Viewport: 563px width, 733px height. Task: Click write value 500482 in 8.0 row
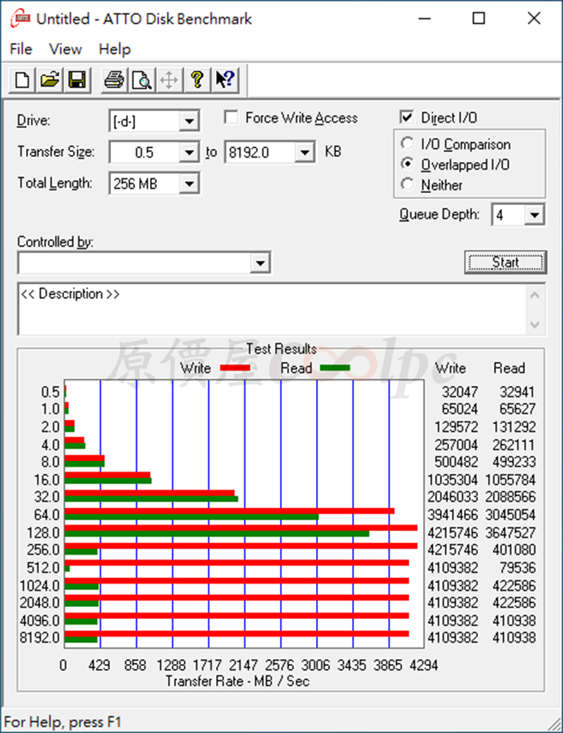tap(456, 462)
